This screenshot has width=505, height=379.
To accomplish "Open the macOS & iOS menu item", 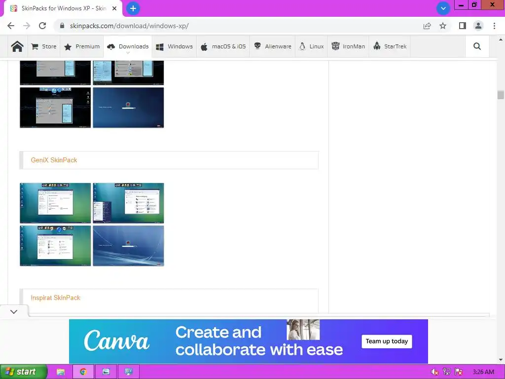I will pyautogui.click(x=223, y=46).
